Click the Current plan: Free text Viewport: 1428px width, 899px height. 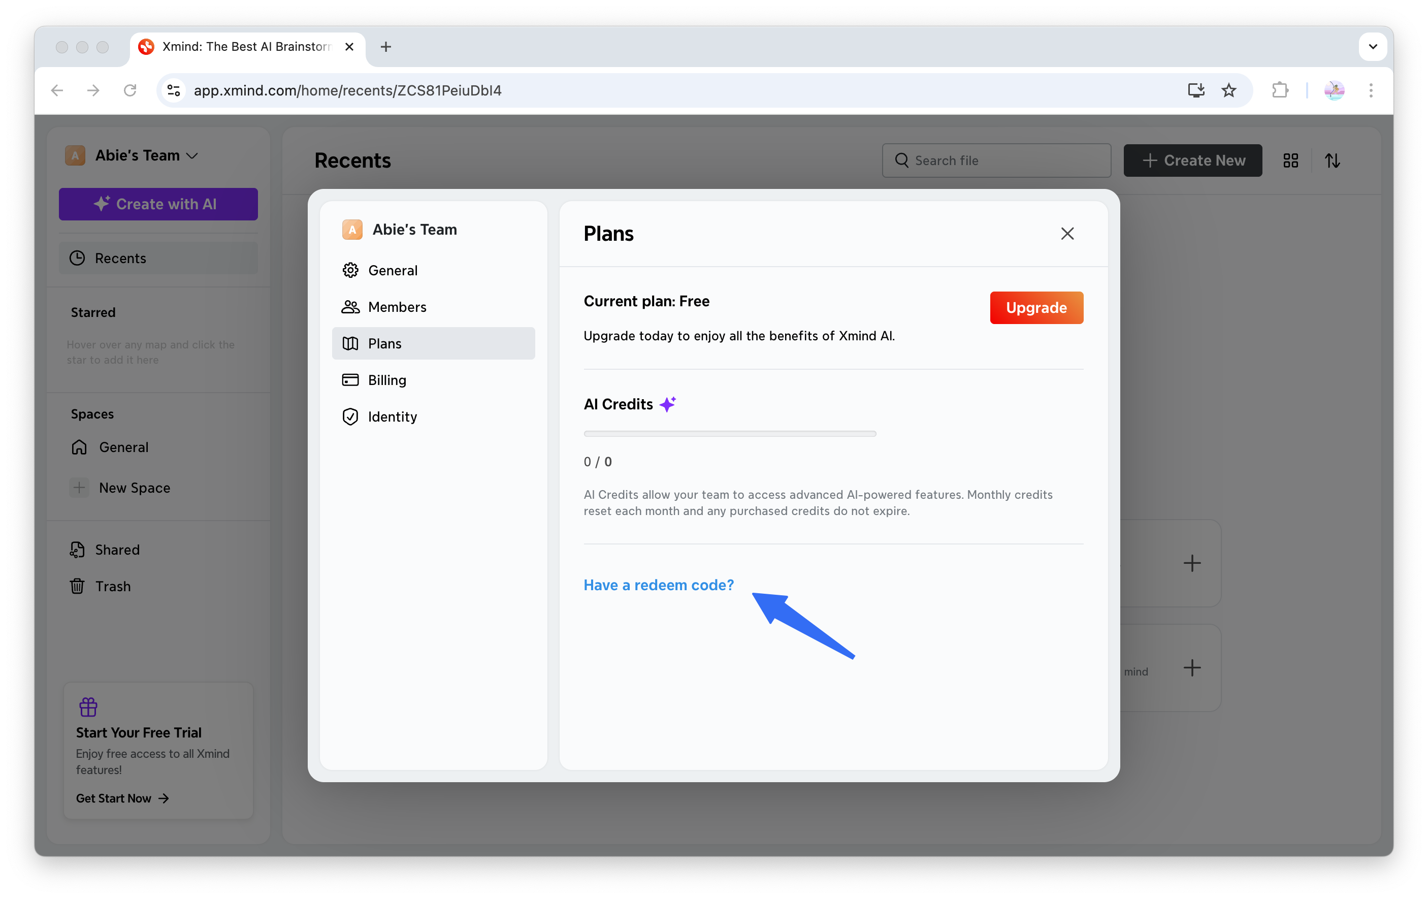[646, 301]
